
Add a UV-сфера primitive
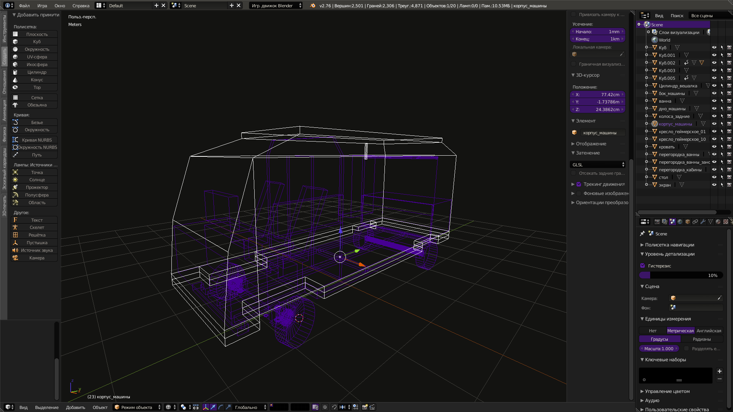[37, 56]
